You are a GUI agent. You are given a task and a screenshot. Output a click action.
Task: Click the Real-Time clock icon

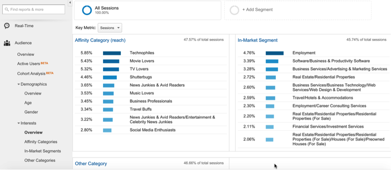point(7,26)
